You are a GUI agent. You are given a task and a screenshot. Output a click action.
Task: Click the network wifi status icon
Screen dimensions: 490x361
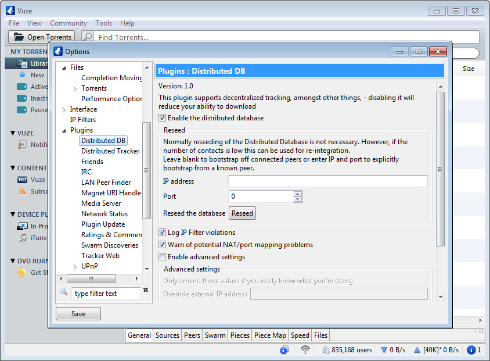(x=305, y=349)
